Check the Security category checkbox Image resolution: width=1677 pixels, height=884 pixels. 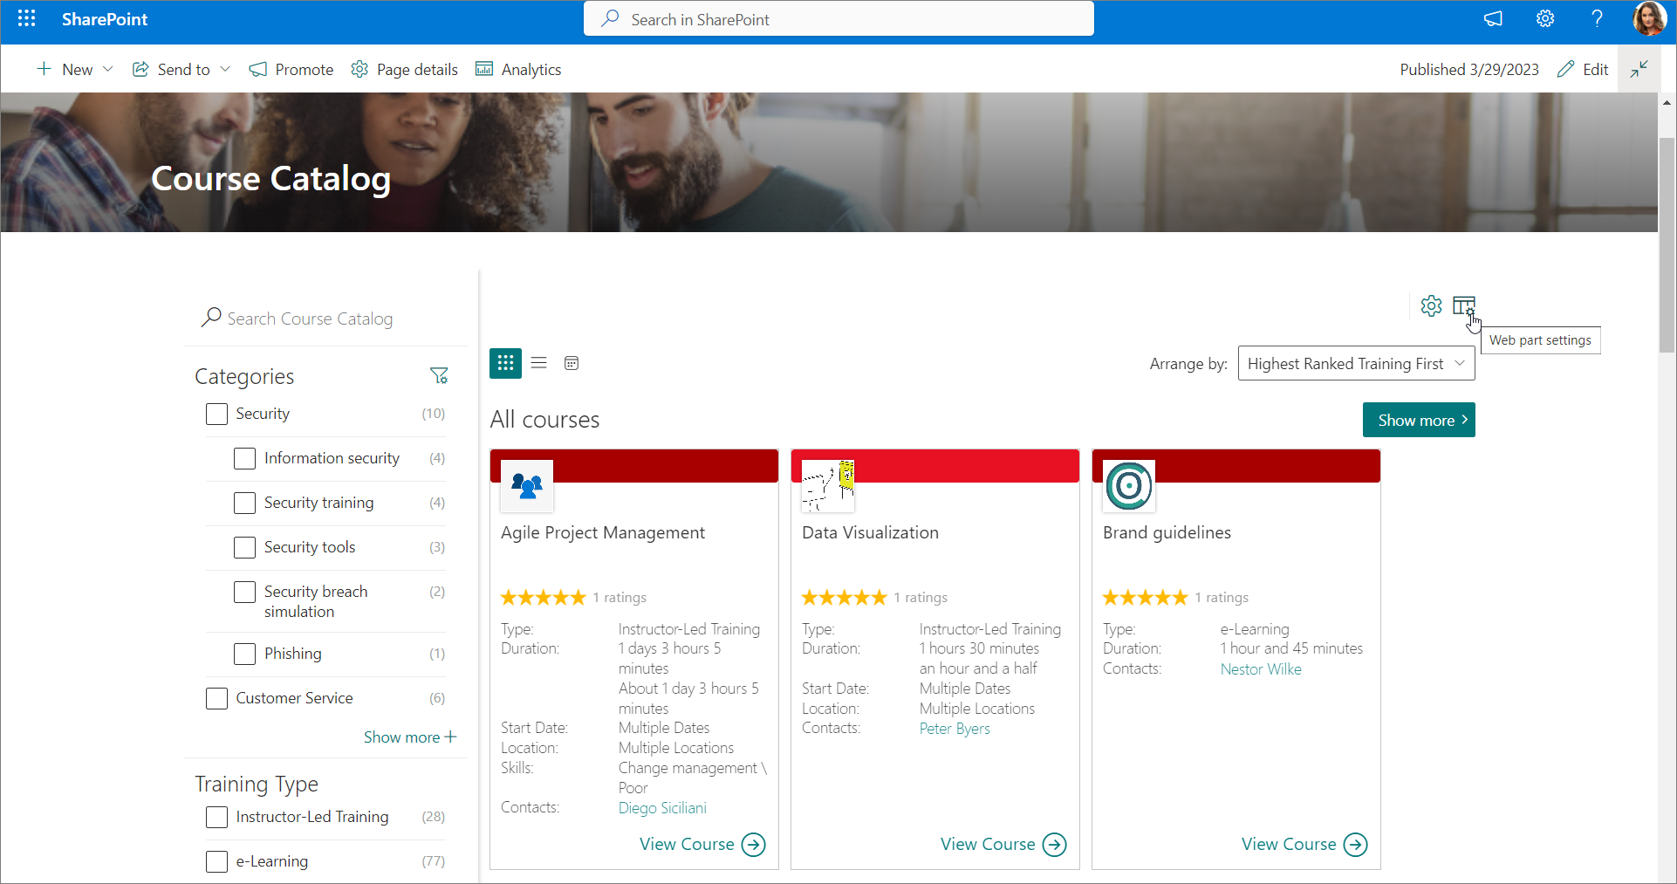[x=216, y=414]
